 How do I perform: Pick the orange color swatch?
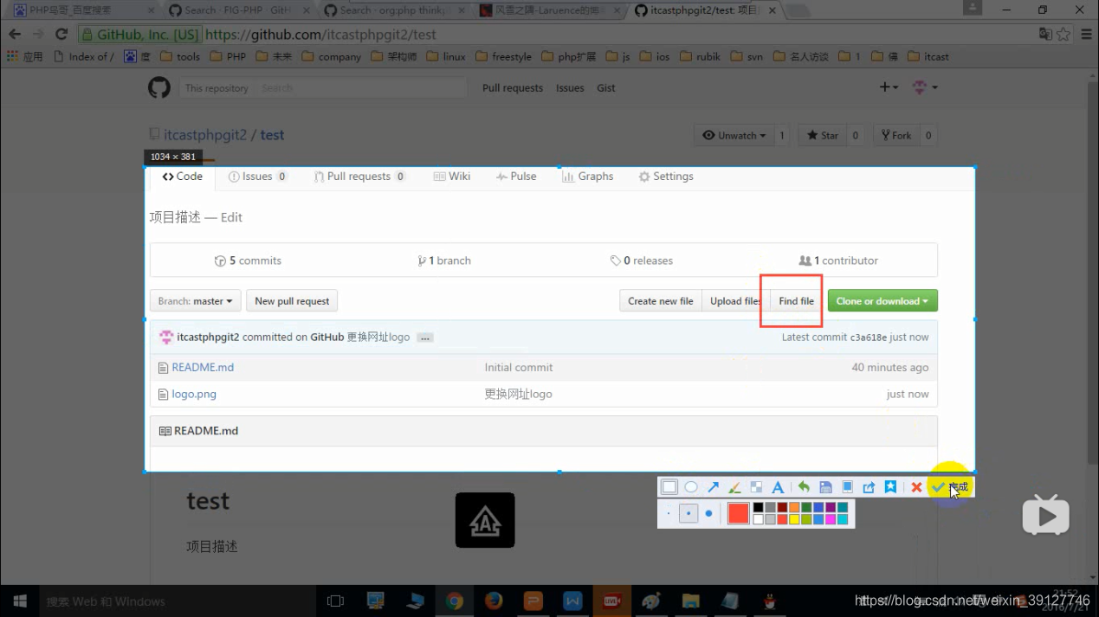point(794,508)
